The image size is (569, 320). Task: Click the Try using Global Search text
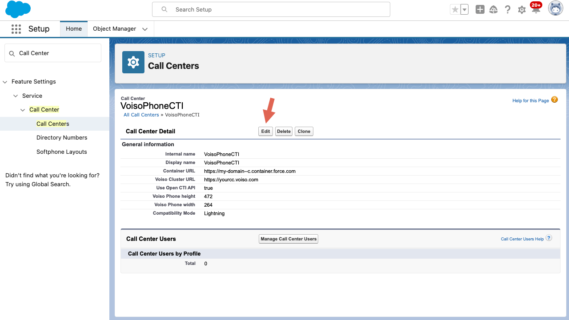[38, 184]
